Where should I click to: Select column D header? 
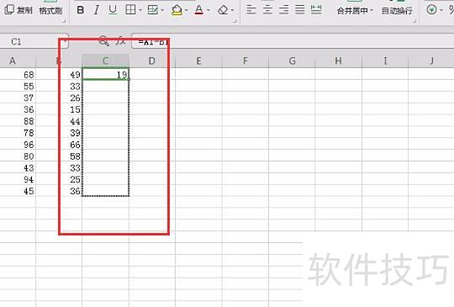(152, 61)
